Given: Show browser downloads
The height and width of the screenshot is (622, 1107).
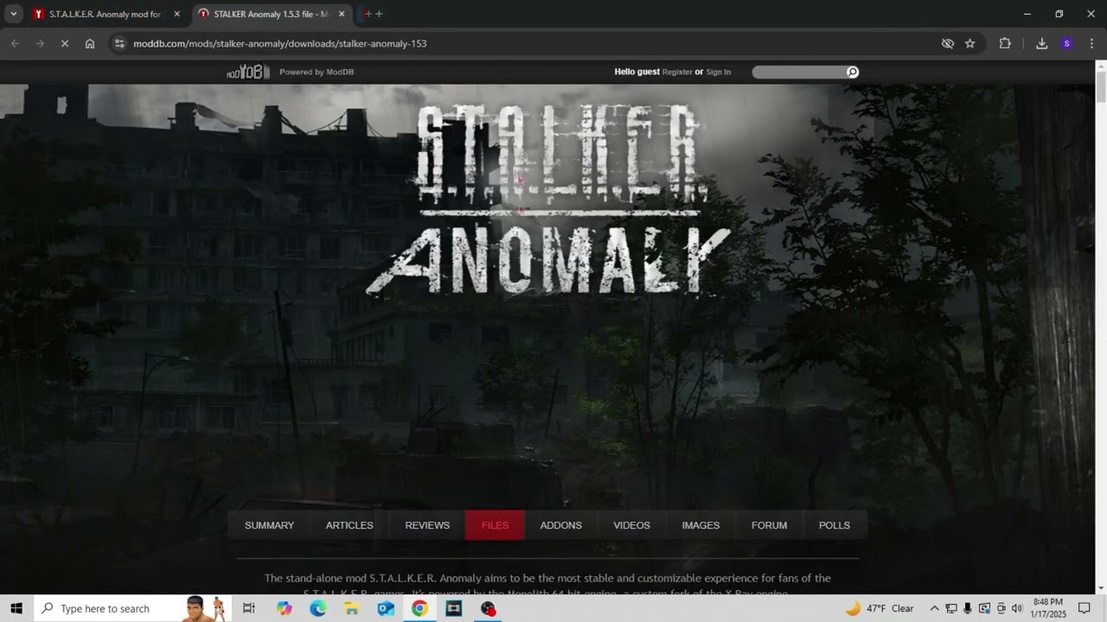Looking at the screenshot, I should pos(1042,43).
